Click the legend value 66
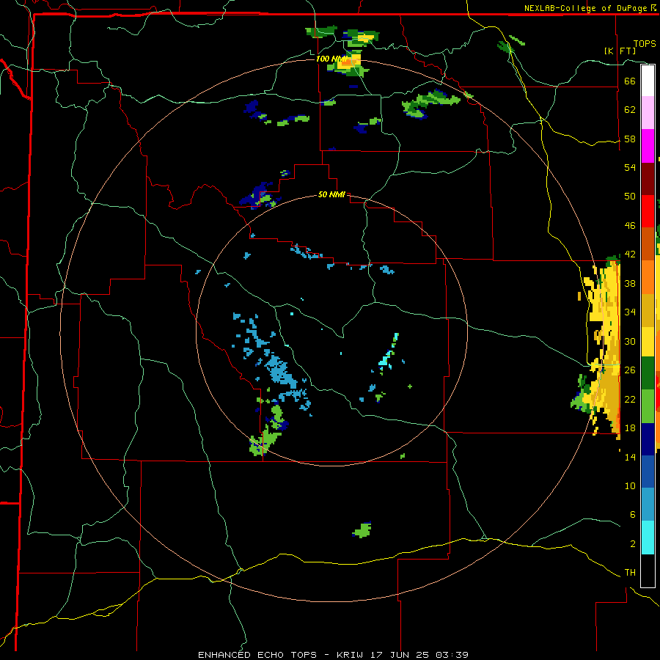 [630, 81]
